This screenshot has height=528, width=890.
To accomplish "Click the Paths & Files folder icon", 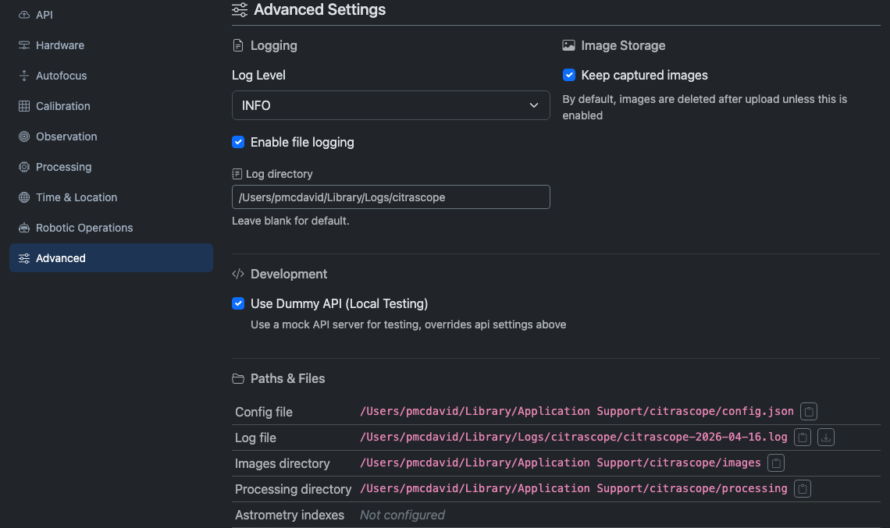I will (238, 378).
